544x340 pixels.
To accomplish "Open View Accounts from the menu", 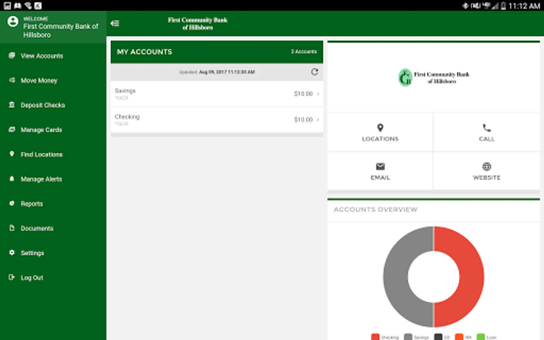I will 42,56.
